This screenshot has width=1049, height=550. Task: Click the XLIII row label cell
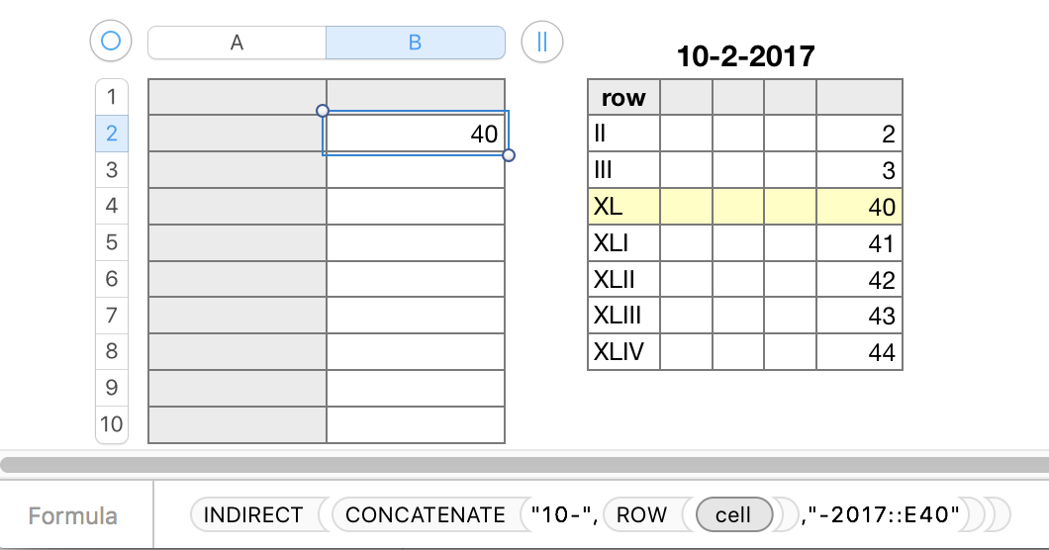tap(623, 316)
